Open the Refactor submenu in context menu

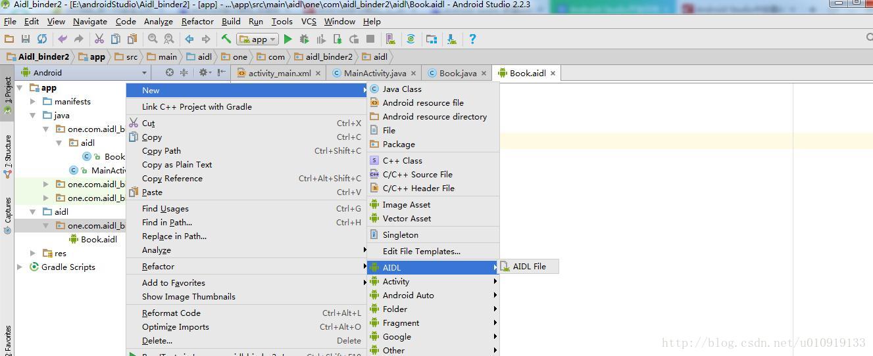coord(247,266)
